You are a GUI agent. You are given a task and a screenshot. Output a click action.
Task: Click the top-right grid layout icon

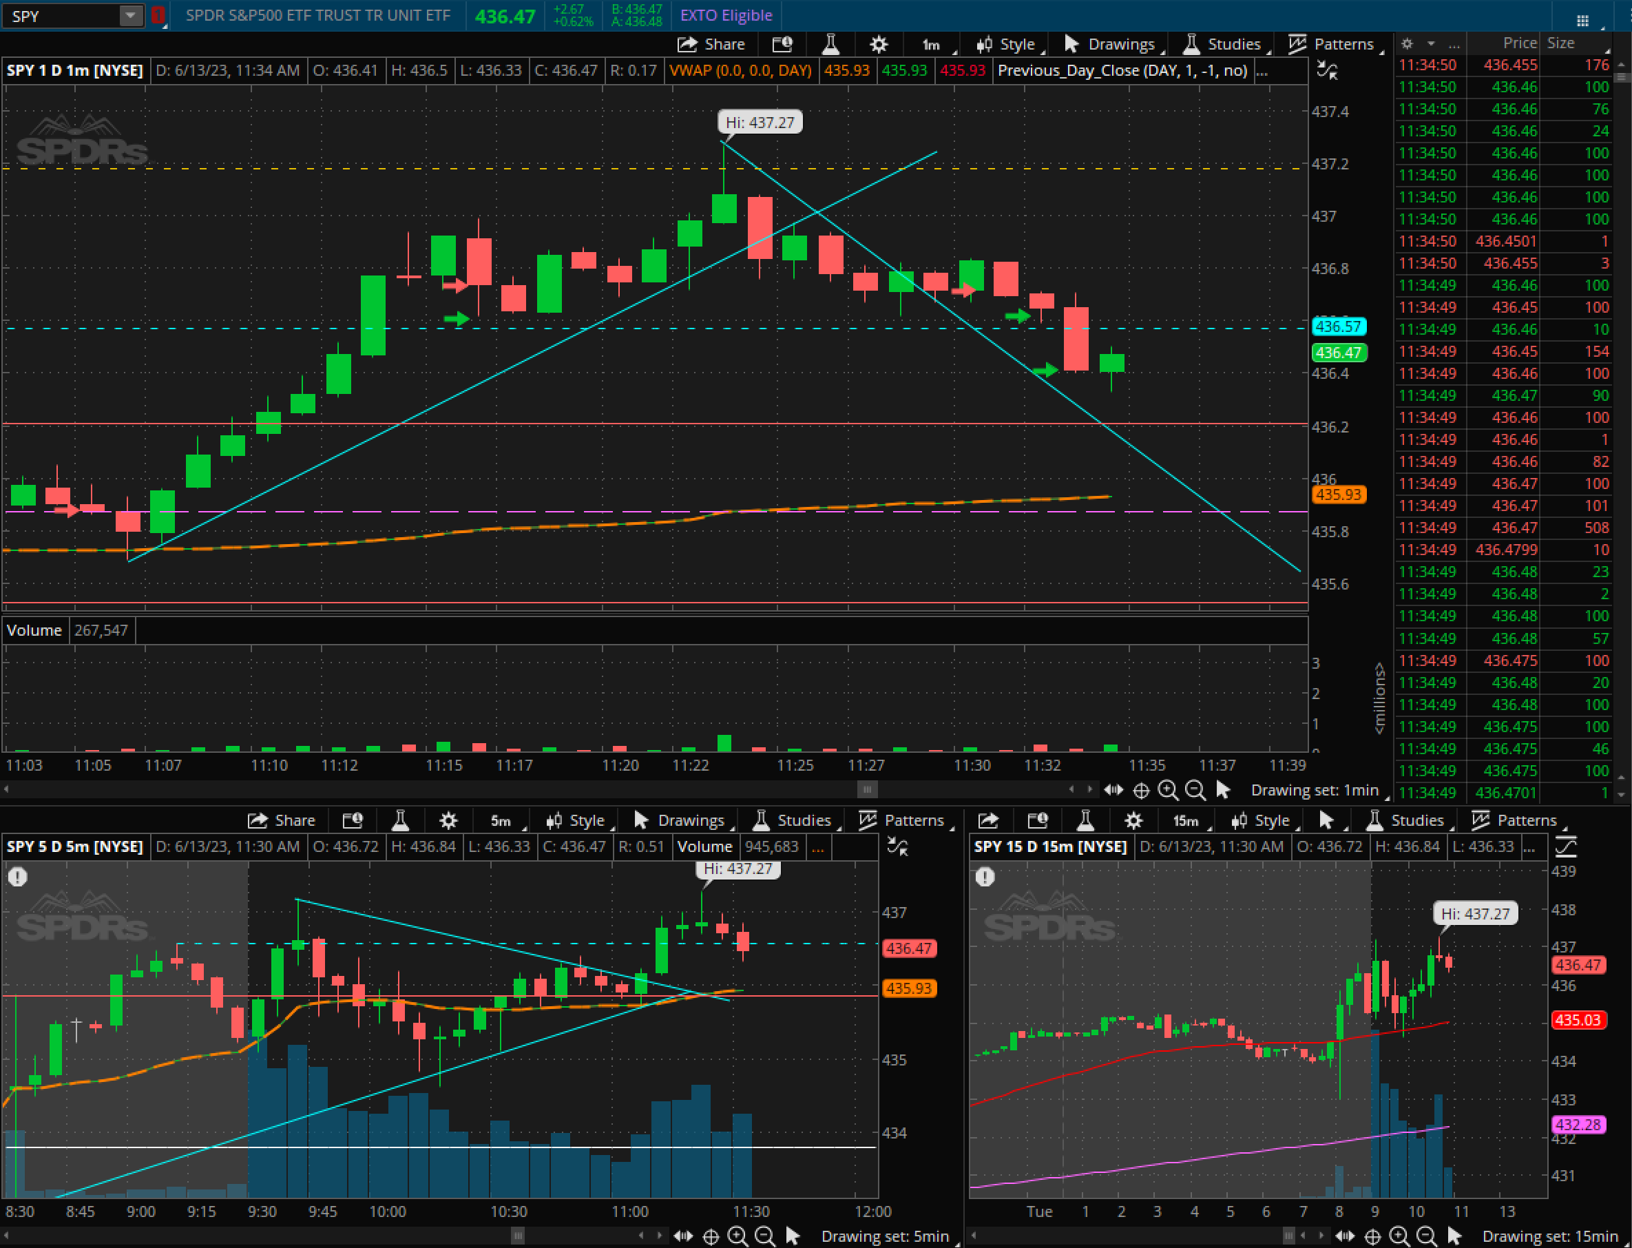click(1582, 20)
